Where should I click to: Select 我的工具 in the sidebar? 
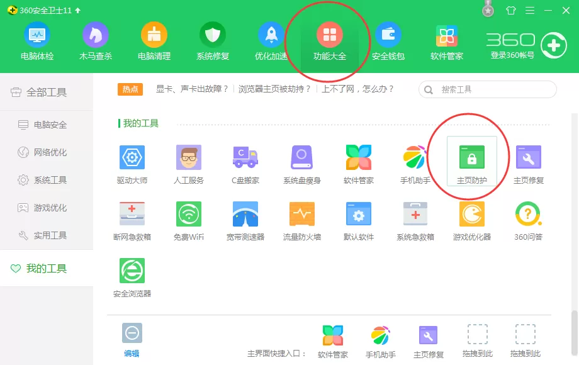pos(47,268)
